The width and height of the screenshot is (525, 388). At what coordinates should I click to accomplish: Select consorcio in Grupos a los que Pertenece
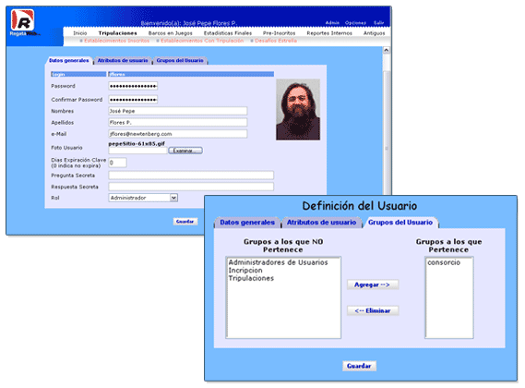coord(444,262)
